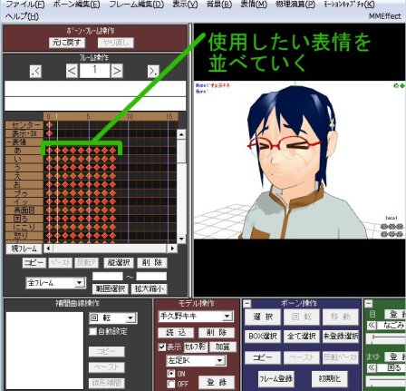The width and height of the screenshot is (406, 391).
Task: Advance one frame with > arrow
Action: [x=117, y=72]
